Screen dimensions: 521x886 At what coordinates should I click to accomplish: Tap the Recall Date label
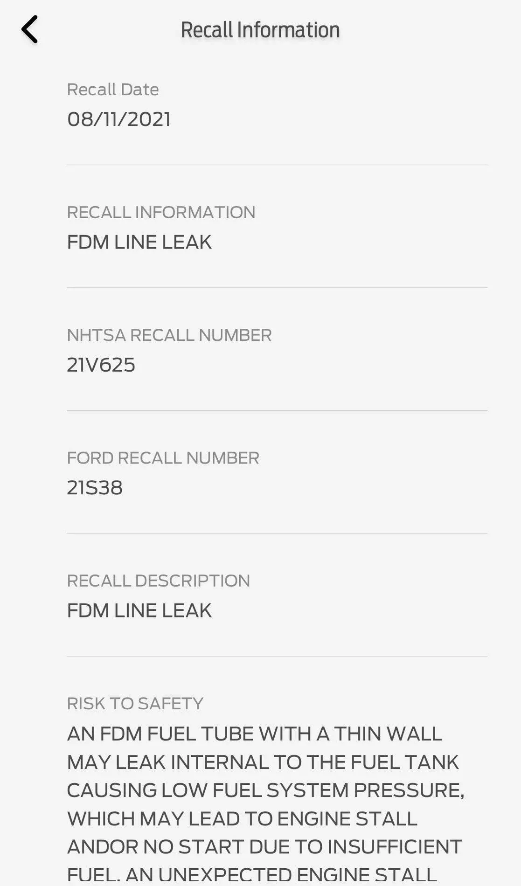click(x=113, y=89)
